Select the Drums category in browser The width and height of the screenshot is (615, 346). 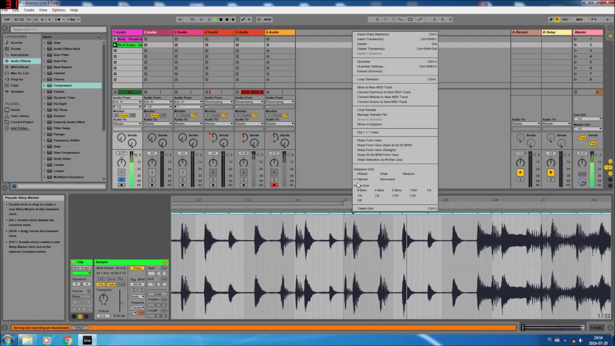pos(16,49)
